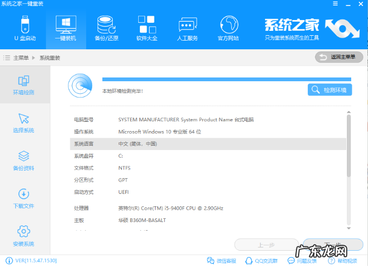This screenshot has height=267, width=368.
Task: Click the 电脑型号 row value
Action: pos(186,120)
